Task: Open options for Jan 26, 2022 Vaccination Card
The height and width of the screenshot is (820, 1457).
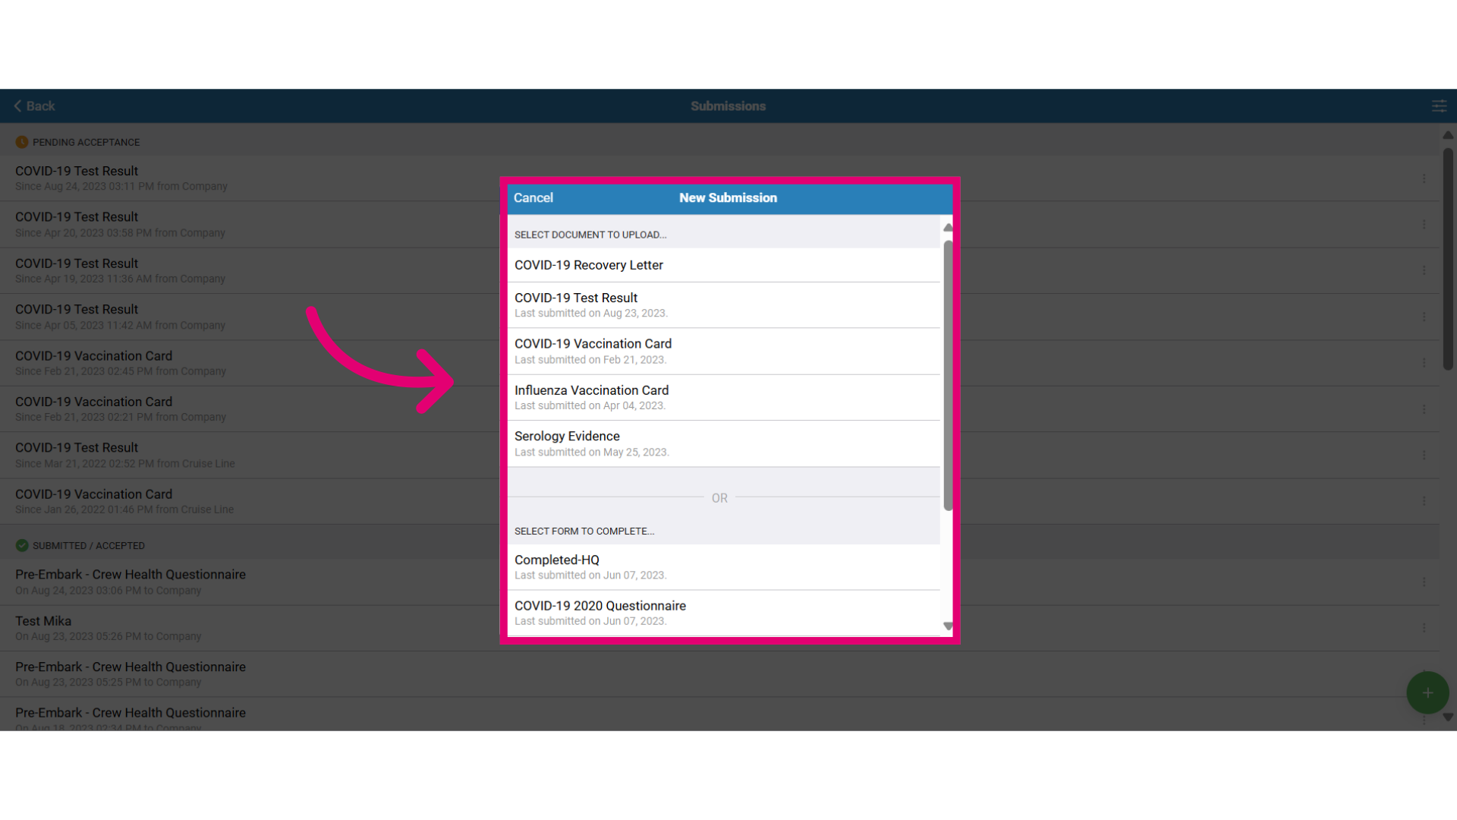Action: [x=1424, y=501]
